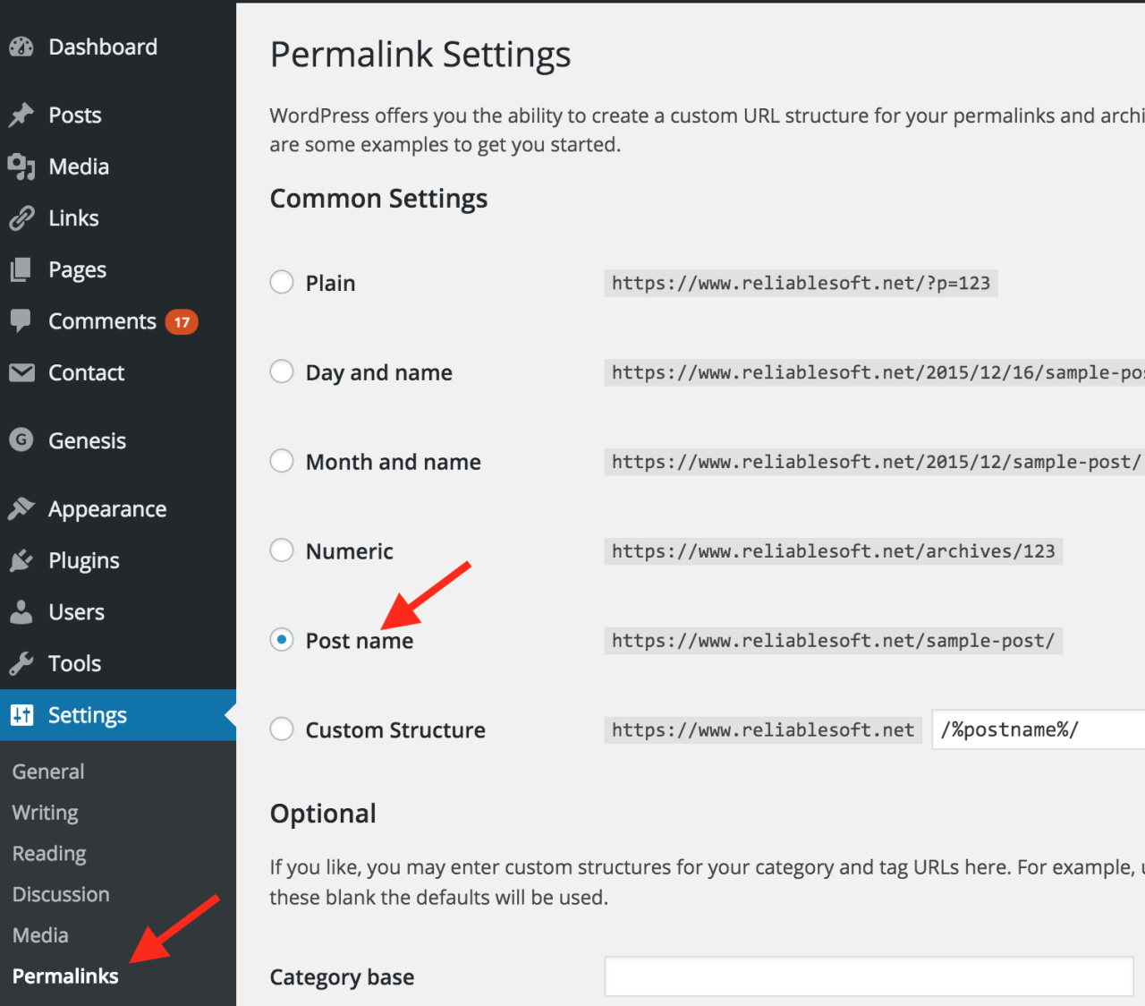The image size is (1145, 1006).
Task: Open Tools via the wrench icon
Action: tap(21, 662)
